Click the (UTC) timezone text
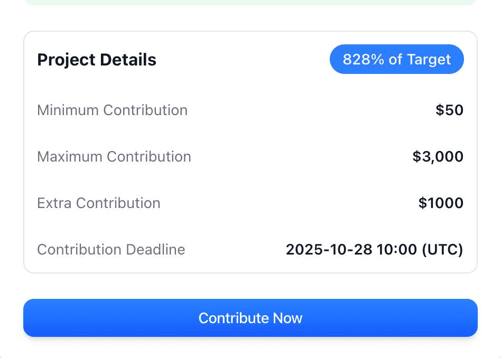Viewport: 501px width, 358px height. tap(442, 250)
